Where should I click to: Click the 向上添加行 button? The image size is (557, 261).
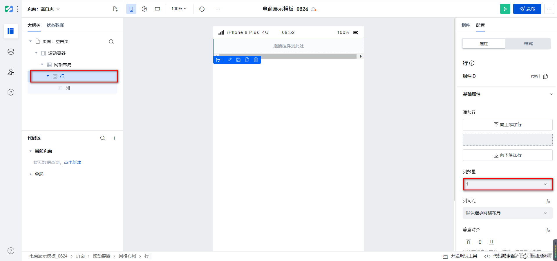[507, 125]
